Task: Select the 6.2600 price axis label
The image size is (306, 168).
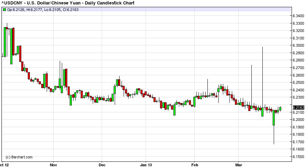Action: click(298, 75)
